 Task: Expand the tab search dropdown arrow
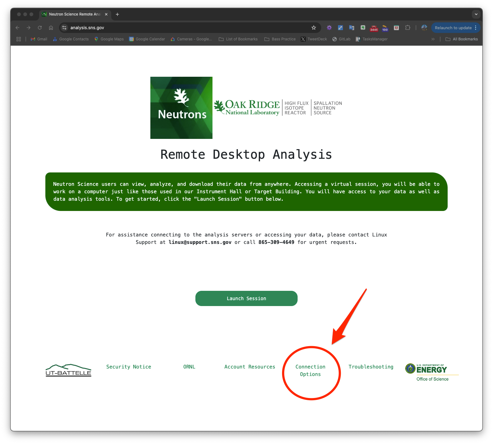point(476,14)
